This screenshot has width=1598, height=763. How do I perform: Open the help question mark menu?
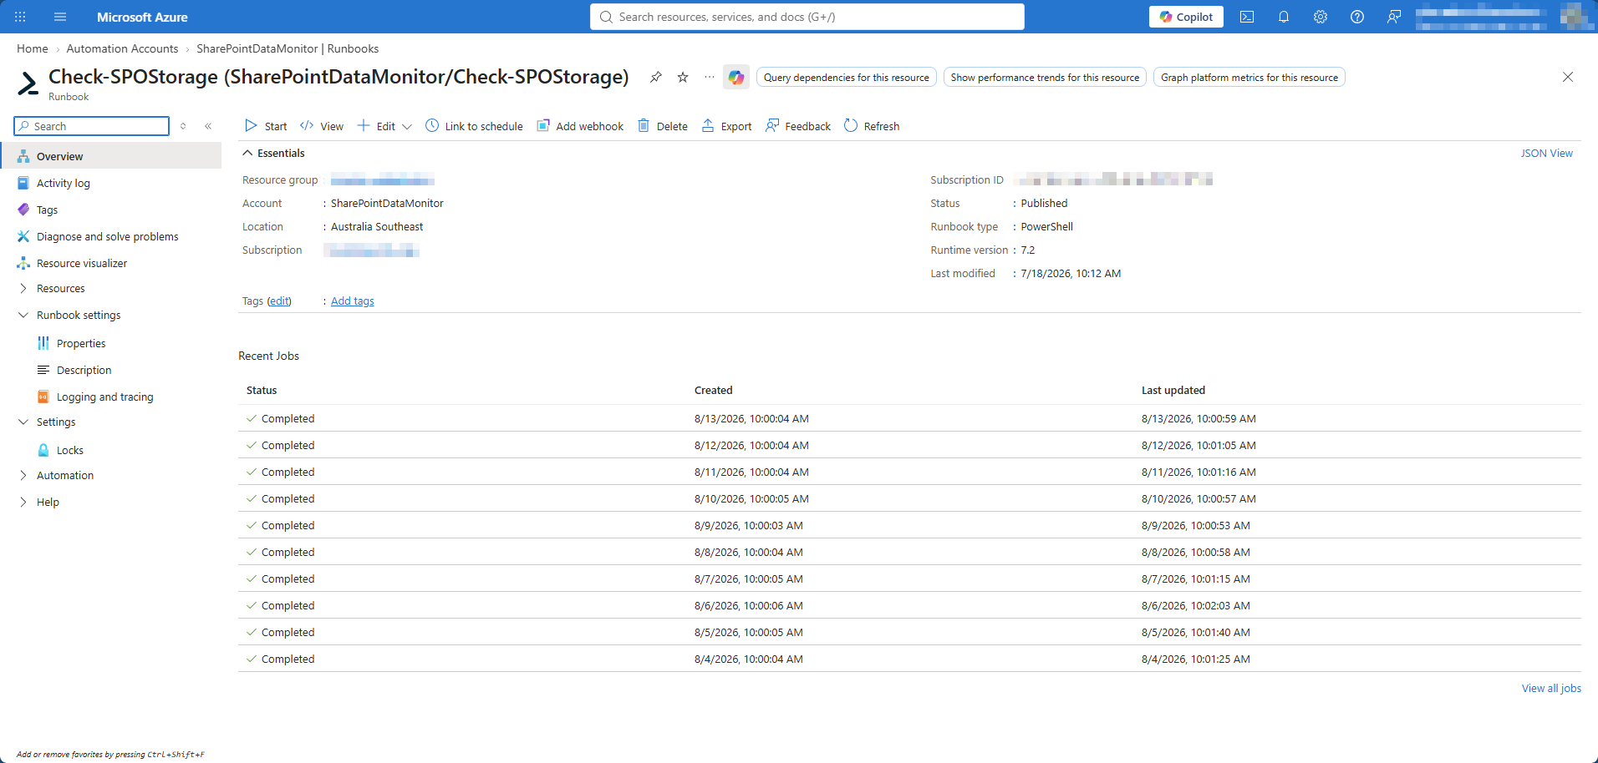click(1357, 17)
